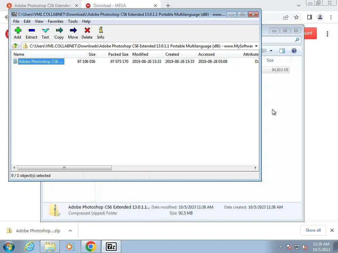Open the Edit menu
The width and height of the screenshot is (338, 253).
pyautogui.click(x=27, y=21)
